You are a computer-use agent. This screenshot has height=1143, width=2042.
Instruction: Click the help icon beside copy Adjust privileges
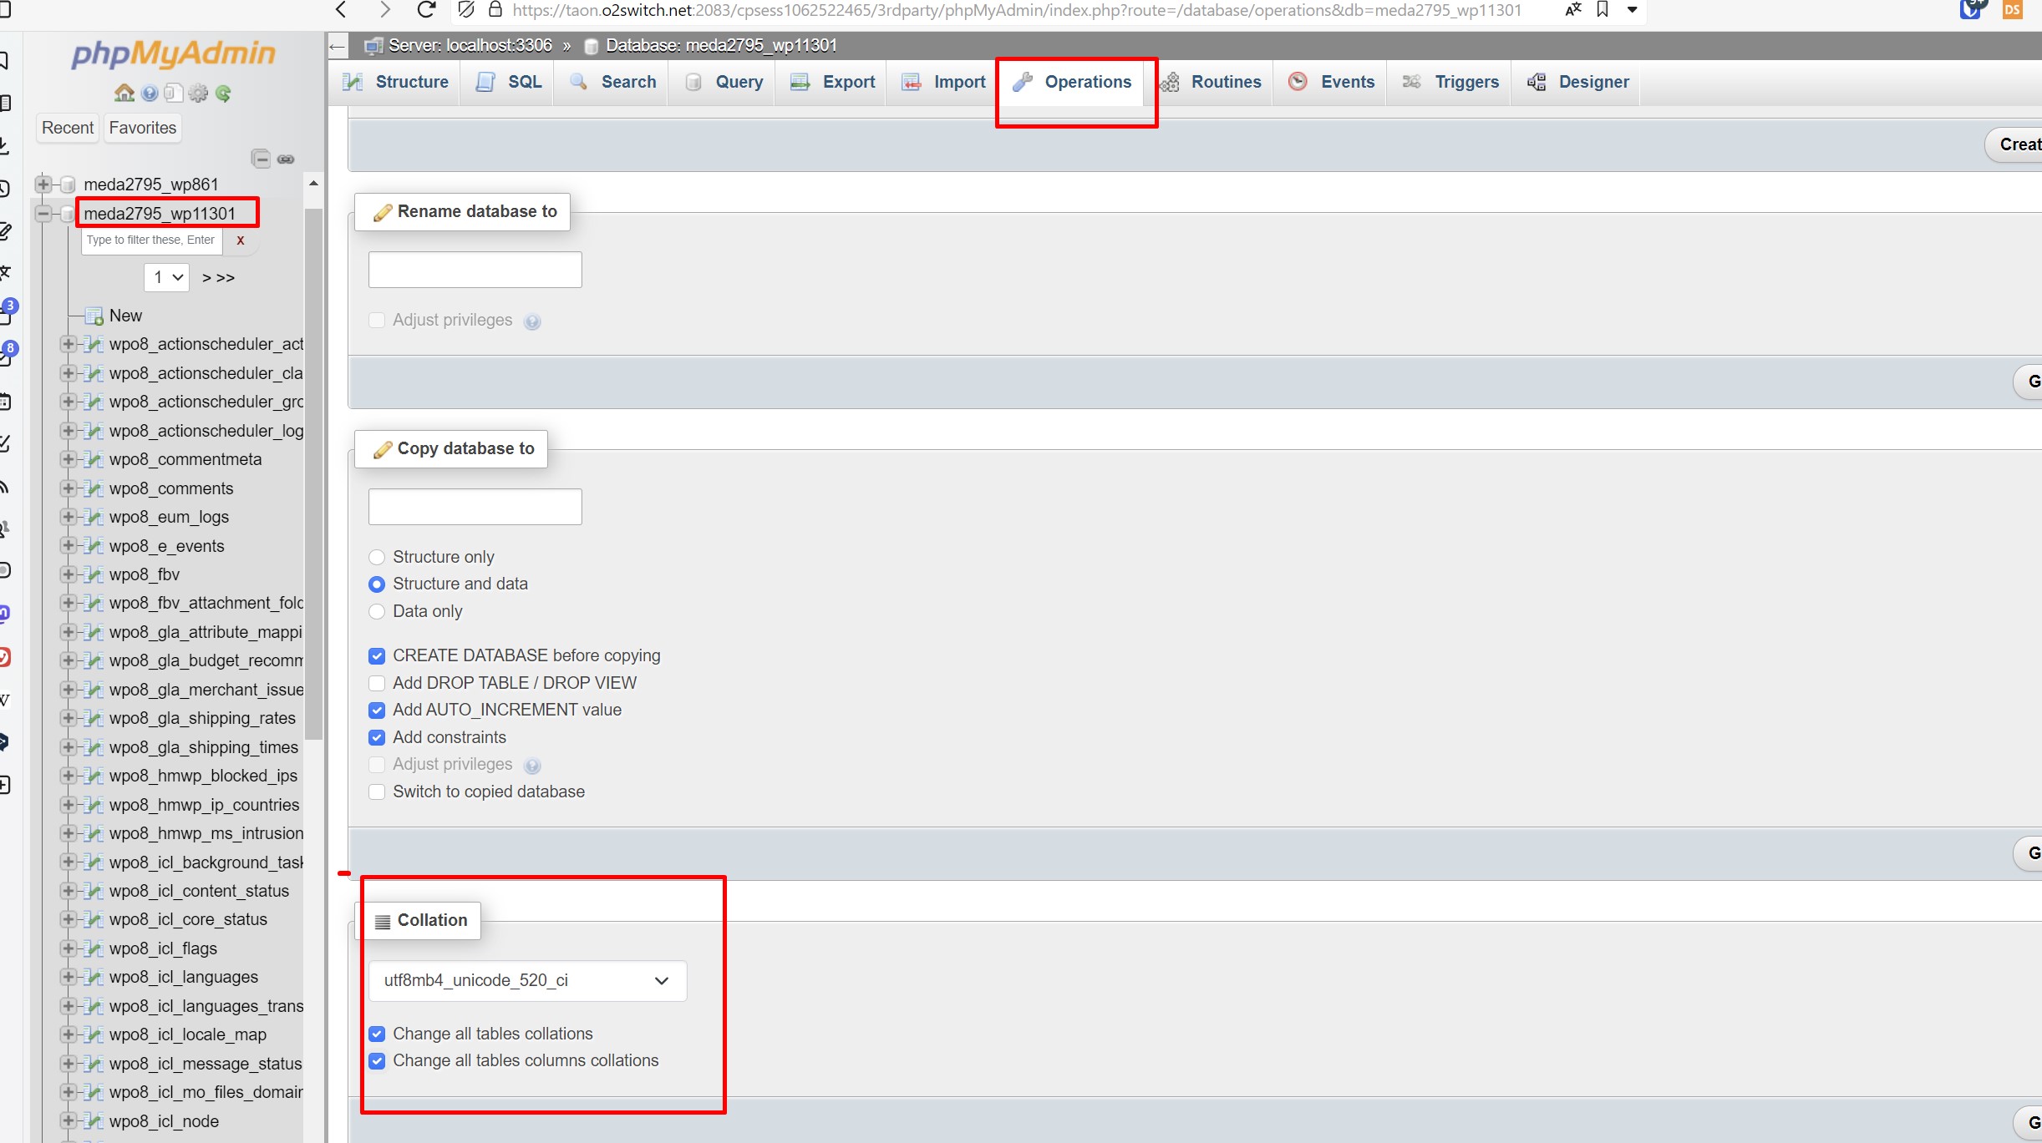[532, 766]
